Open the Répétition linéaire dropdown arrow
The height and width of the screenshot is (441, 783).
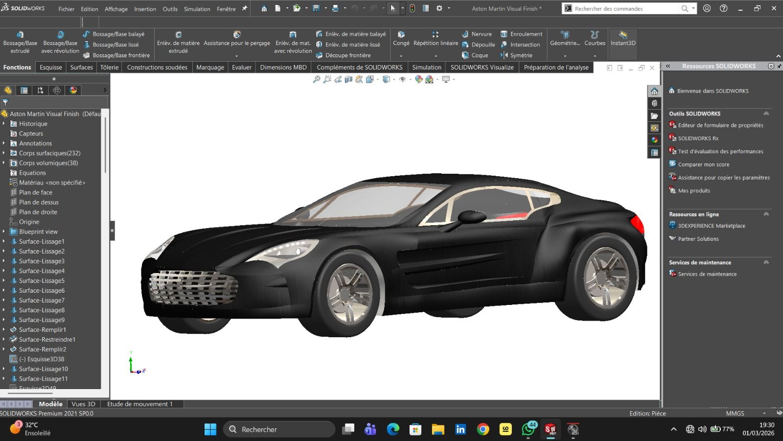click(x=436, y=56)
